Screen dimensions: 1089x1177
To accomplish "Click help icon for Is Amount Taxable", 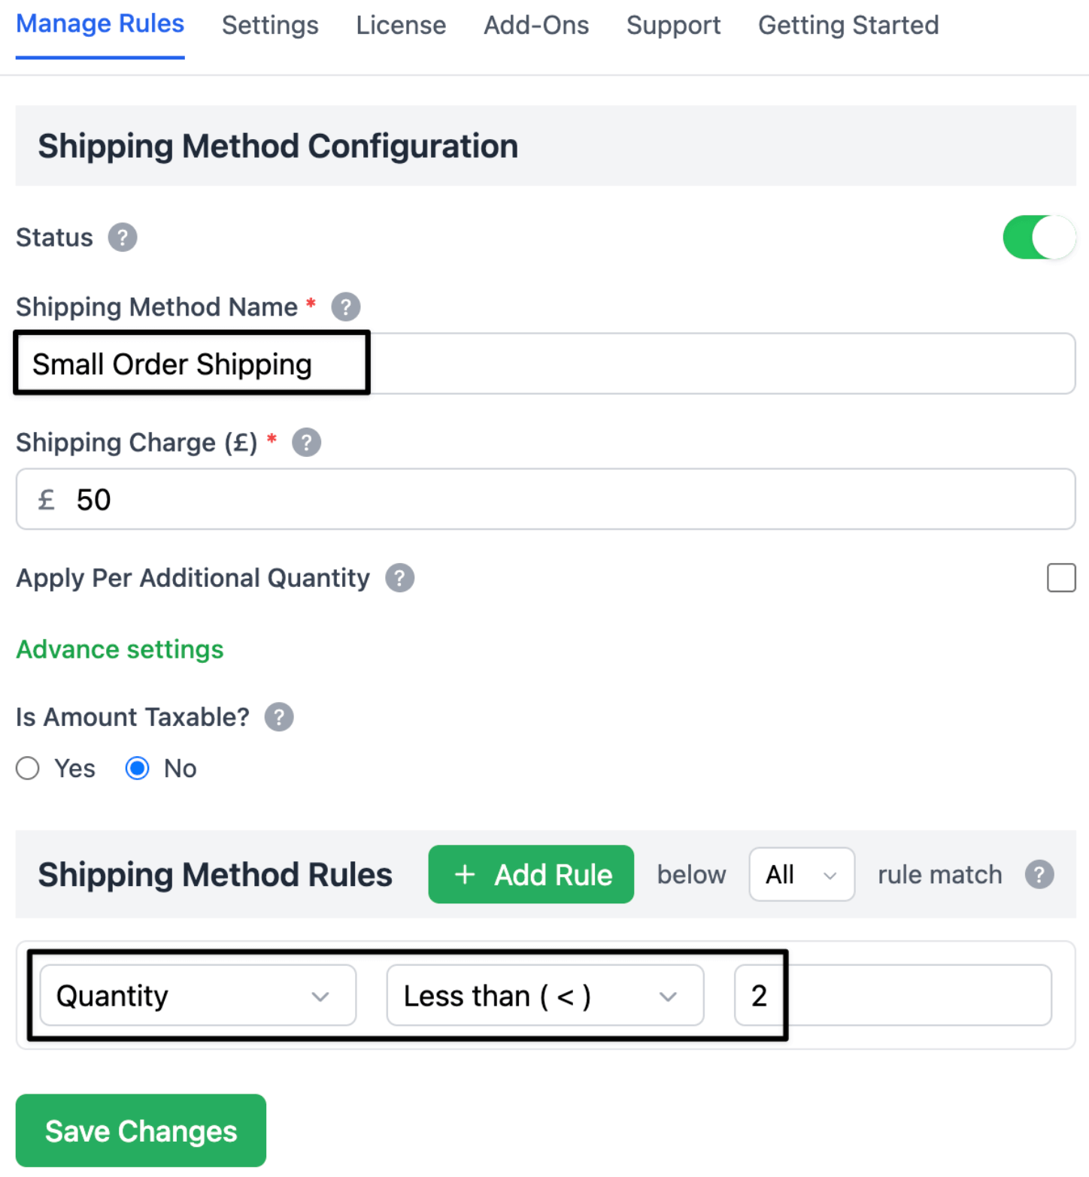I will click(279, 717).
